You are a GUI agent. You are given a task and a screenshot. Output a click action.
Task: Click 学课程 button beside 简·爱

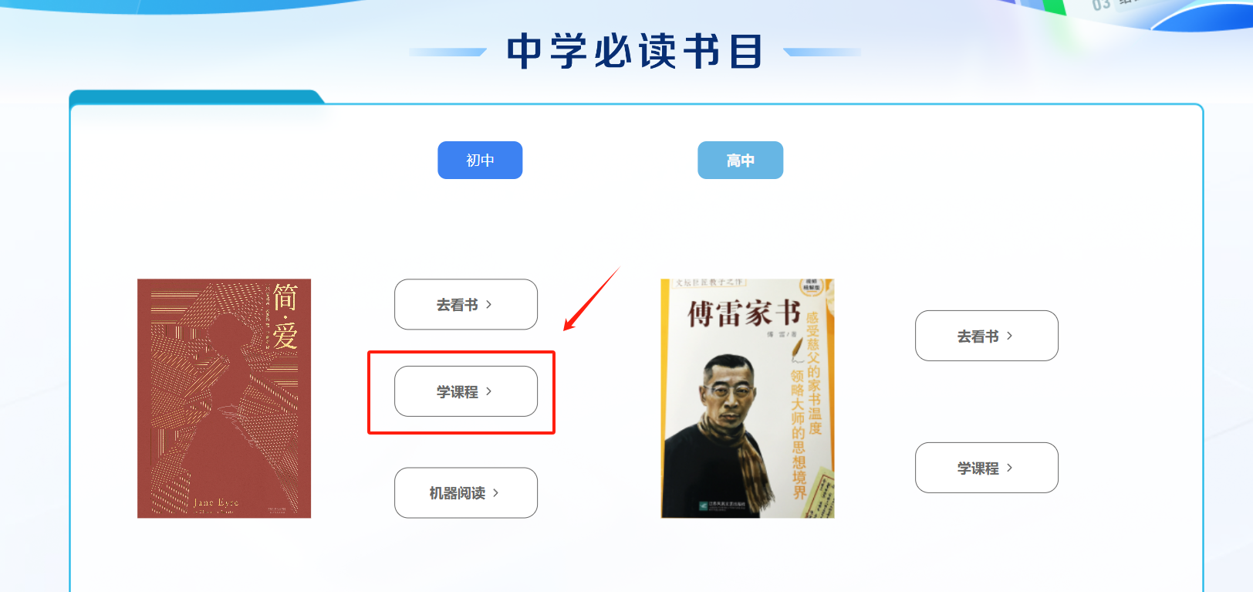465,391
